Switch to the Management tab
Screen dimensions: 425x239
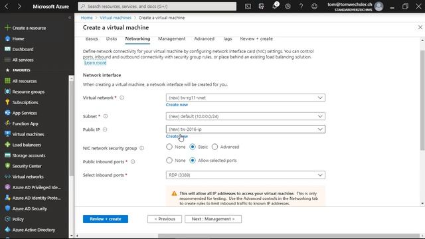tap(171, 39)
